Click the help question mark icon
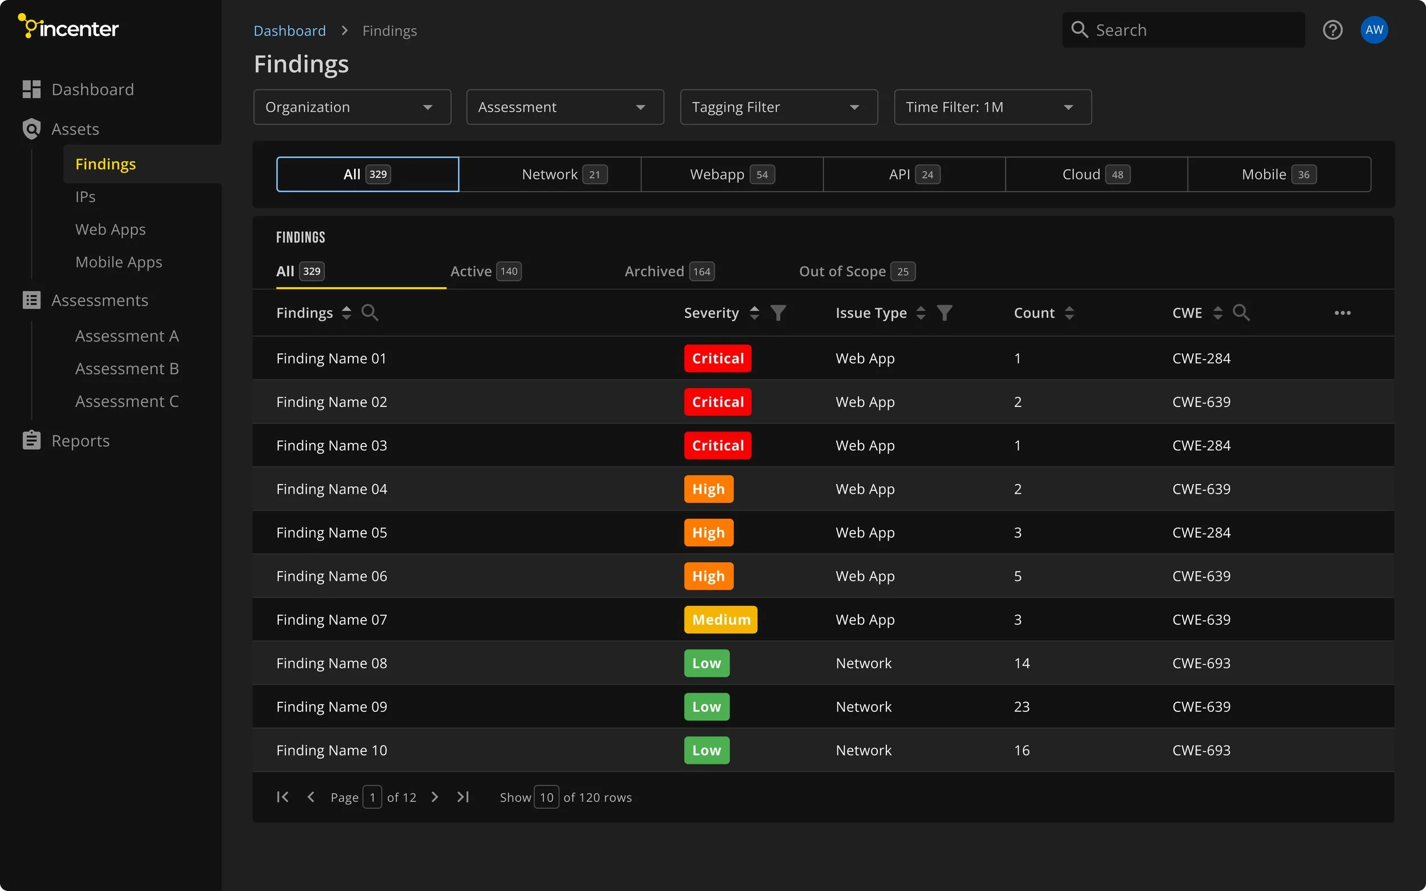The height and width of the screenshot is (891, 1426). pos(1332,30)
